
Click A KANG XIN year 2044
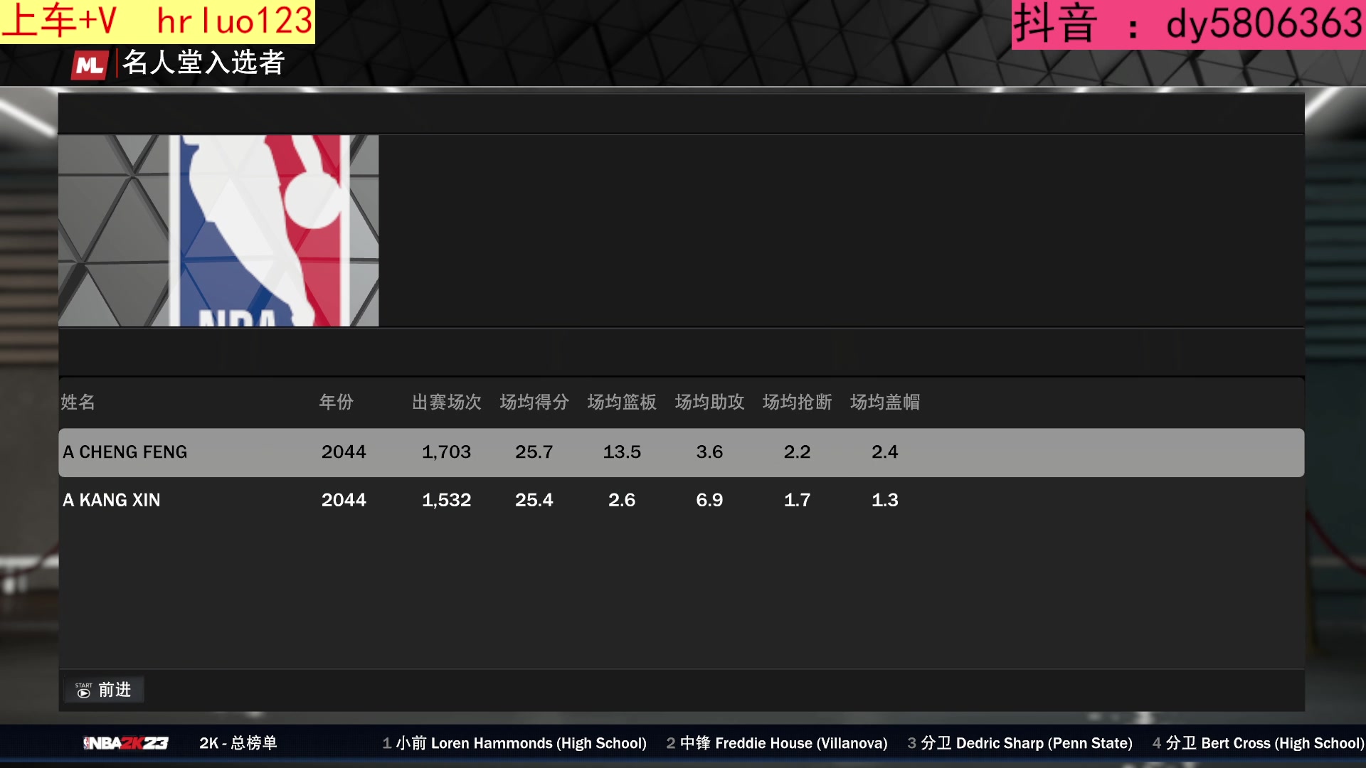pyautogui.click(x=344, y=500)
